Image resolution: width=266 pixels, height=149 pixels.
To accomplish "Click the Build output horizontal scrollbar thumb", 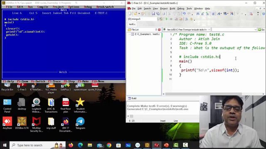I will (131, 116).
